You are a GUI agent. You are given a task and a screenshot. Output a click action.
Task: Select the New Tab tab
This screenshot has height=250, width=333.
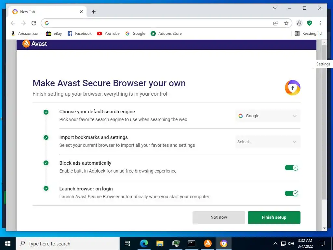(x=47, y=12)
